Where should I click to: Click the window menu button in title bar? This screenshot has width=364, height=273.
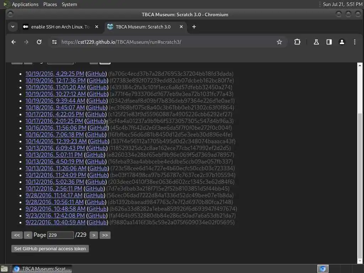(10, 14)
